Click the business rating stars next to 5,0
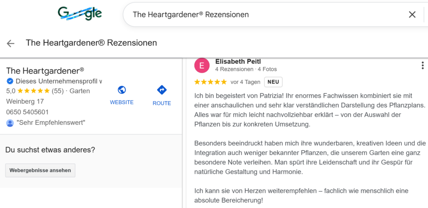Image resolution: width=428 pixels, height=208 pixels. [x=33, y=90]
